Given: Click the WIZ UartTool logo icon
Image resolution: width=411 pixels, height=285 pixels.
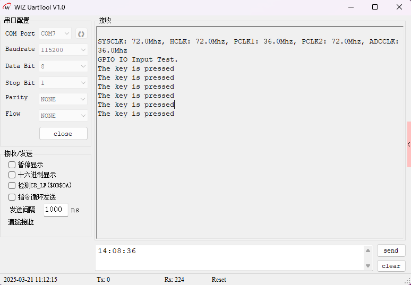Looking at the screenshot, I should [x=7, y=7].
